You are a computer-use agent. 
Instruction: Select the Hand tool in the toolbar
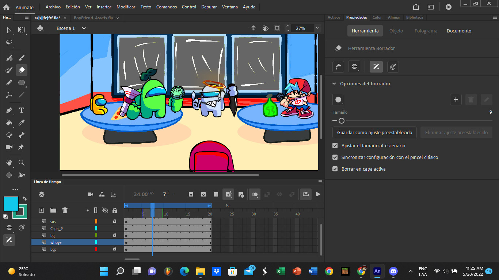(x=9, y=163)
